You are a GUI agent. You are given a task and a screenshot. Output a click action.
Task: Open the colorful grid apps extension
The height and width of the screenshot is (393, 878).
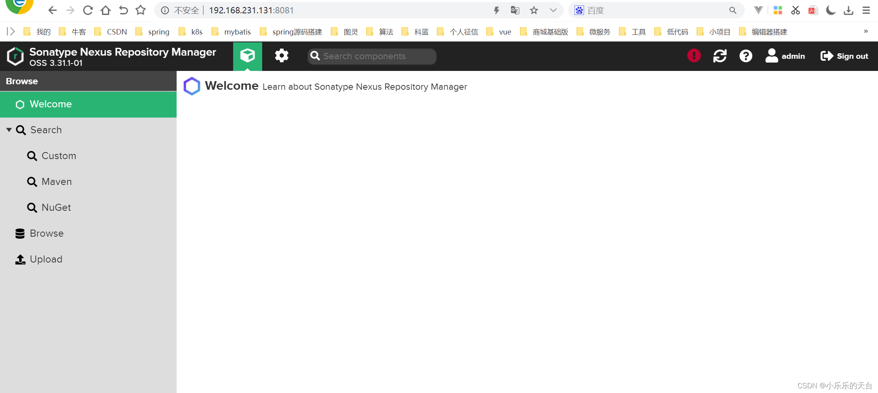click(x=778, y=11)
